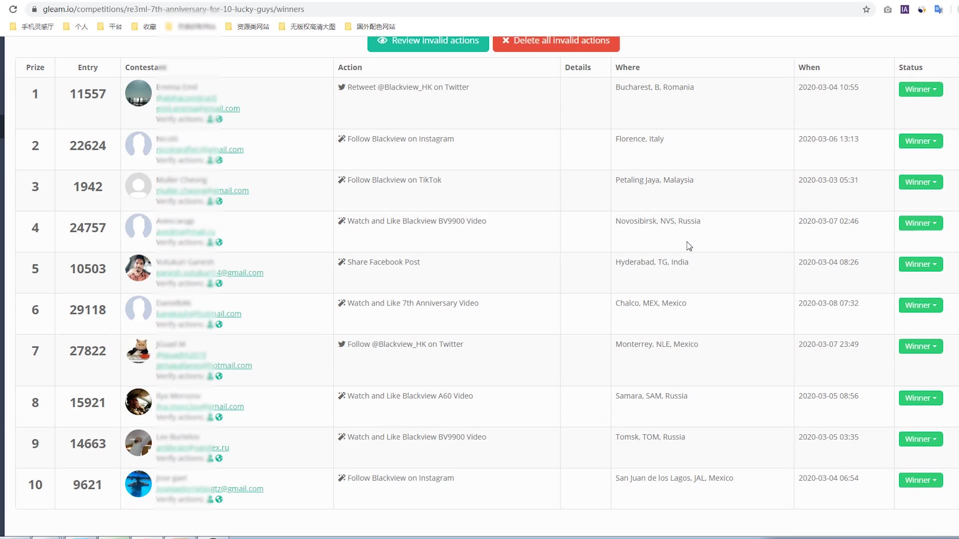Viewport: 959px width, 539px height.
Task: Click the Twitter follow icon for entry 27822
Action: pyautogui.click(x=341, y=344)
